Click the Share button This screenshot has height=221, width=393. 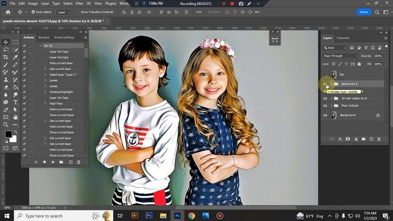(364, 12)
